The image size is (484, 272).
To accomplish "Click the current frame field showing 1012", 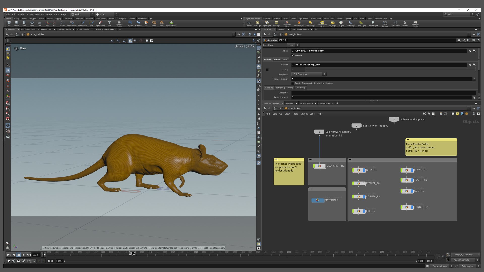I will 36,255.
